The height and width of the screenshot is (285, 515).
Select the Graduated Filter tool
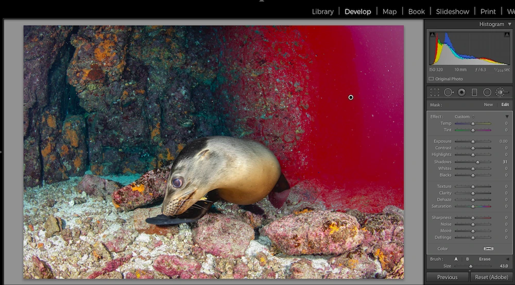click(474, 92)
